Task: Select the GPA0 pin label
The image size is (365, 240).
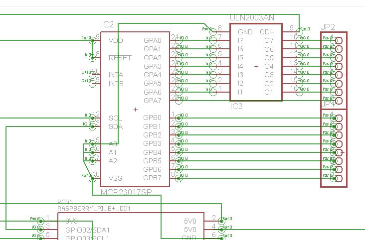Action: click(153, 40)
